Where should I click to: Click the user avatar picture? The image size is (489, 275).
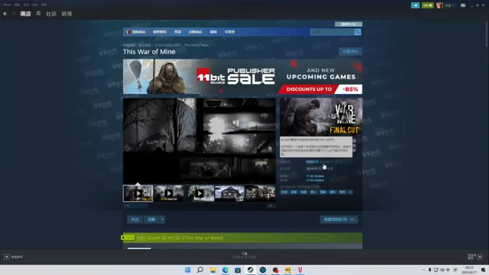tap(439, 5)
